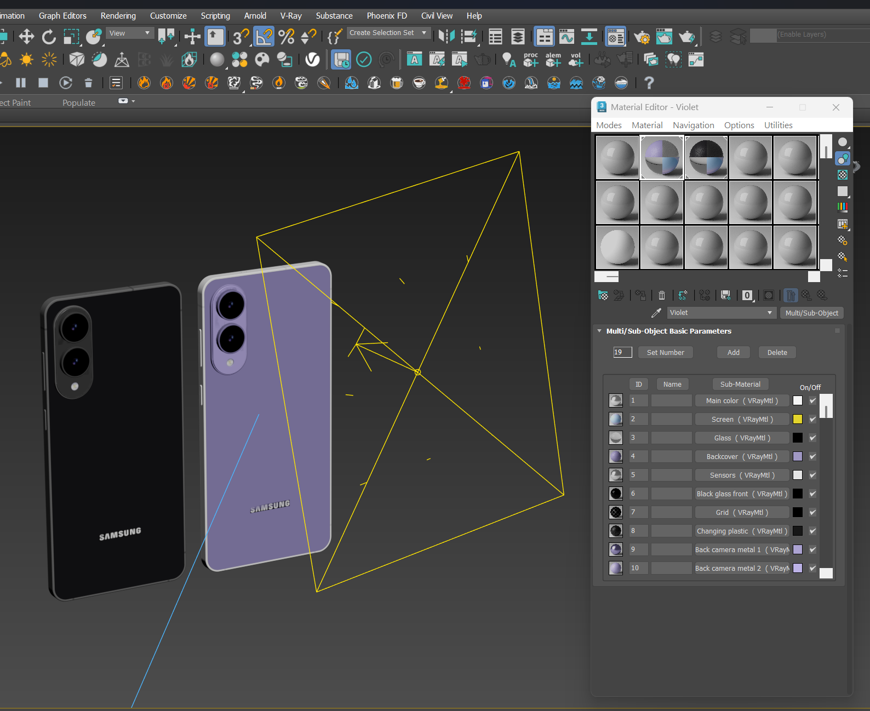The width and height of the screenshot is (870, 711).
Task: Collapse Multi/Sub-Object Basic Parameters rollout
Action: (599, 331)
